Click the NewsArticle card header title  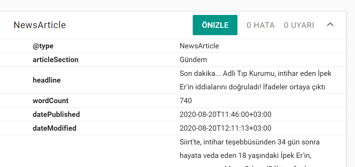pyautogui.click(x=40, y=25)
